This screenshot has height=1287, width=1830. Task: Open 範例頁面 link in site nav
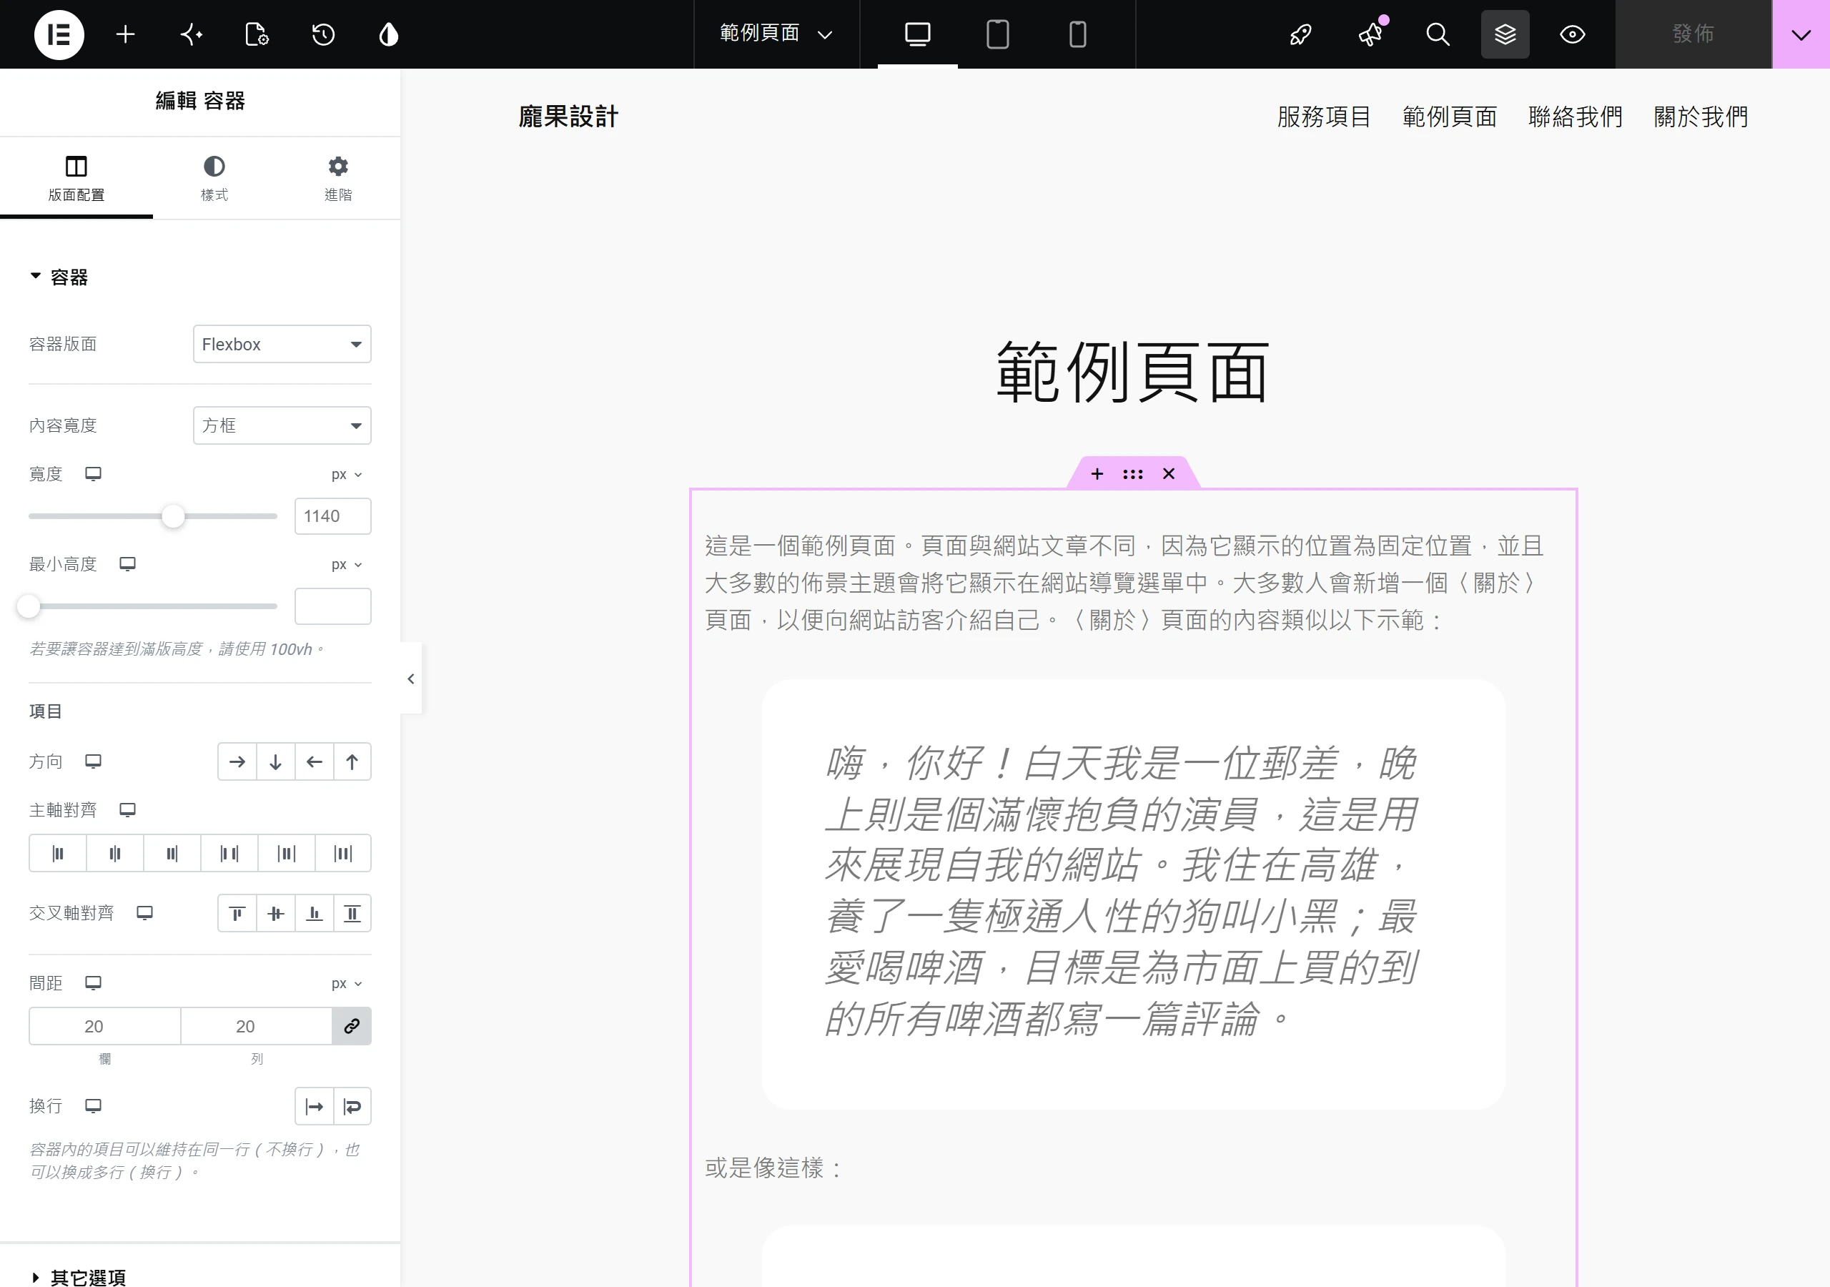coord(1450,117)
